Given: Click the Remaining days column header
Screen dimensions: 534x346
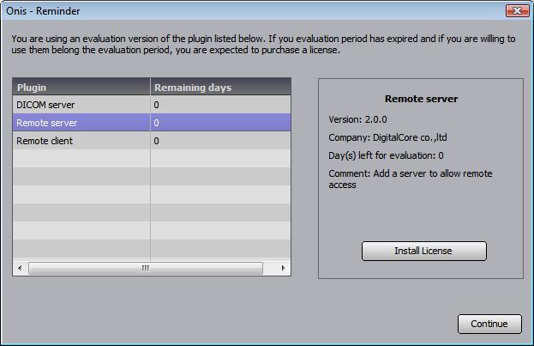Looking at the screenshot, I should [x=220, y=87].
